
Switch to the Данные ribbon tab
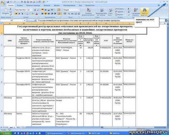pyautogui.click(x=57, y=5)
